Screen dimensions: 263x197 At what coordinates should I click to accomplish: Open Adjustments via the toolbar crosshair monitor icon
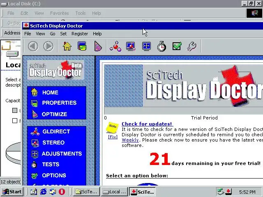point(146,46)
